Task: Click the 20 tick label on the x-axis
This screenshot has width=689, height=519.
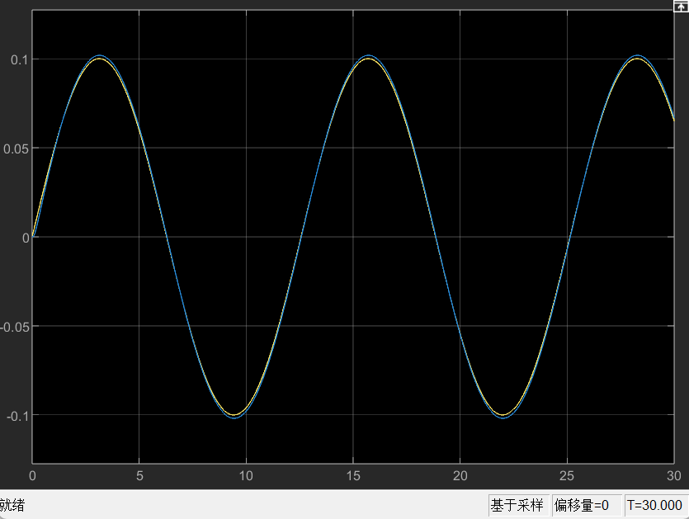Action: tap(460, 476)
